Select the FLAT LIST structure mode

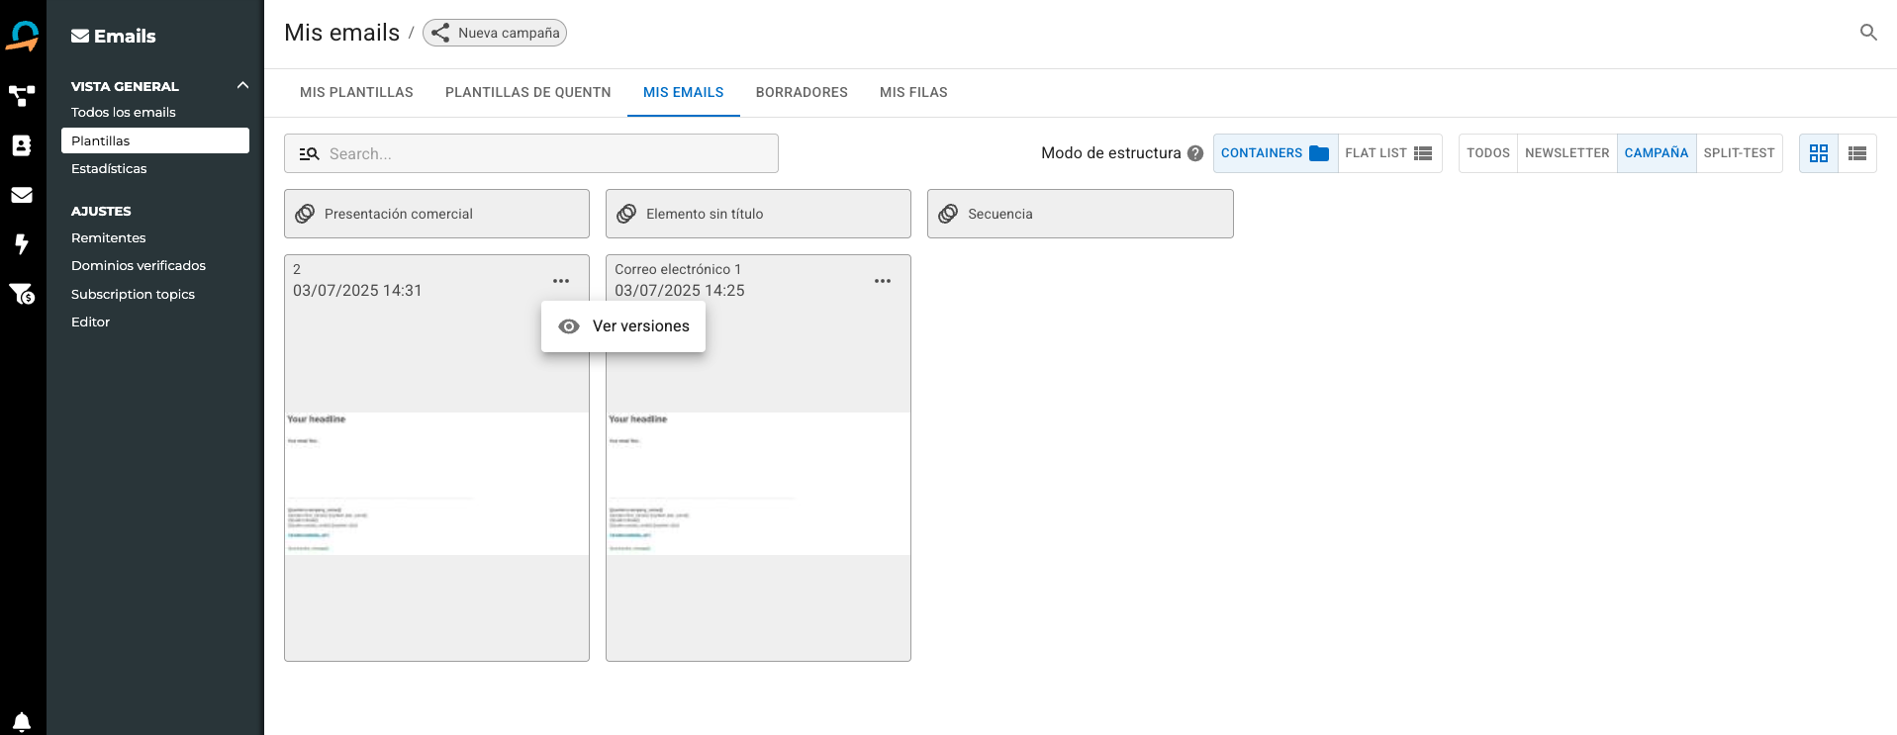pos(1389,153)
